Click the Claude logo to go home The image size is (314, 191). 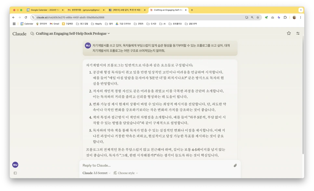(x=19, y=34)
